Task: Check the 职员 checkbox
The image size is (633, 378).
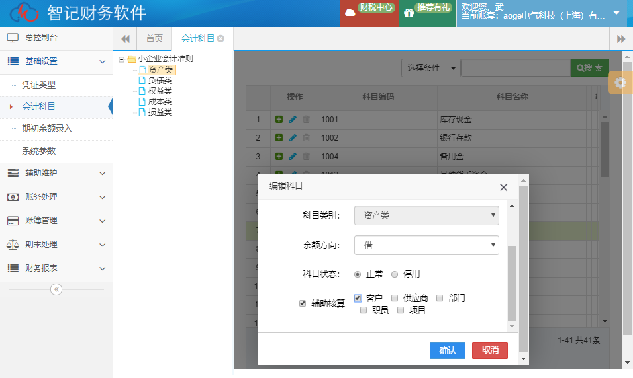Action: pos(364,310)
